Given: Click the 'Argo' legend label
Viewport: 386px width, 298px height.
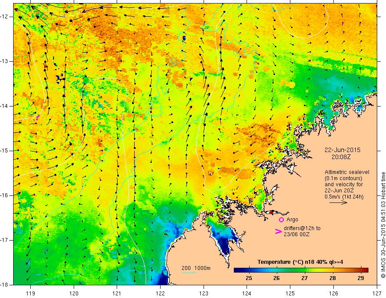Looking at the screenshot, I should 292,220.
